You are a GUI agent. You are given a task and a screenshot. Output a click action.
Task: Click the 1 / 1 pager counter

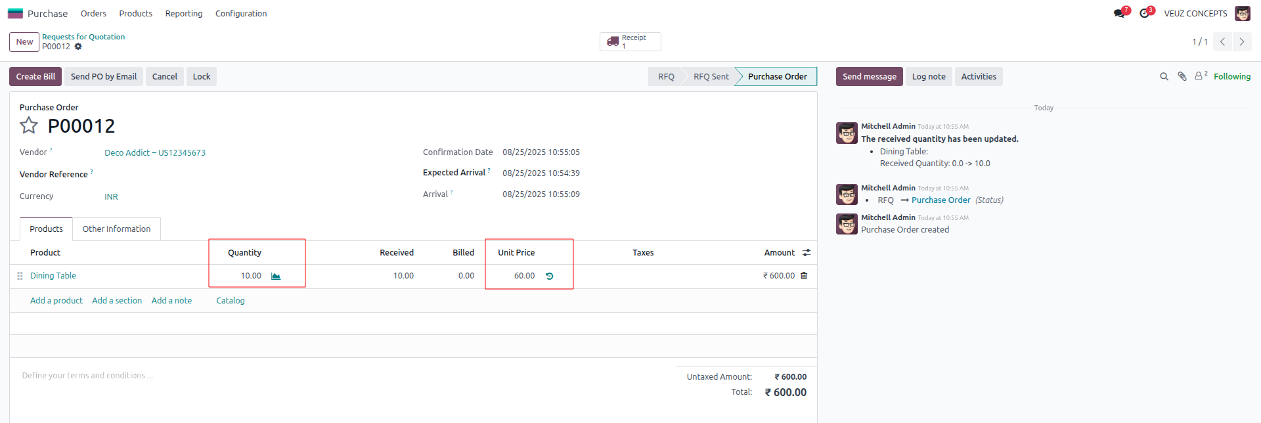[x=1199, y=42]
